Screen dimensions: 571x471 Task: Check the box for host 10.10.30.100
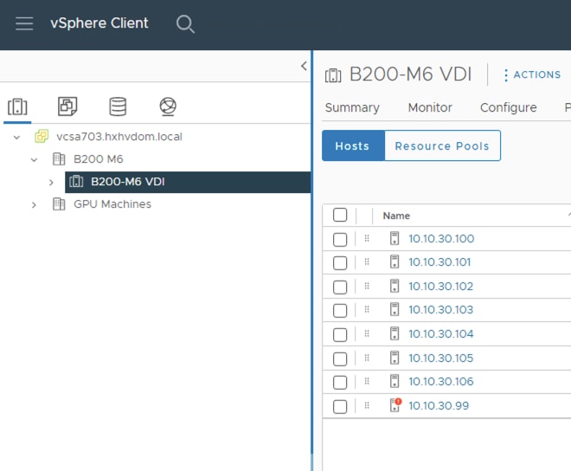[340, 240]
